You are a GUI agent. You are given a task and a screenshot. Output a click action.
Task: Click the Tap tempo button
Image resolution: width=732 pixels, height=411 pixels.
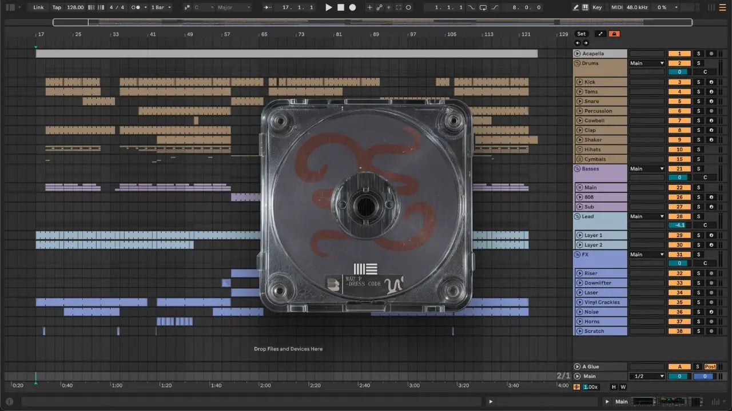coord(57,7)
